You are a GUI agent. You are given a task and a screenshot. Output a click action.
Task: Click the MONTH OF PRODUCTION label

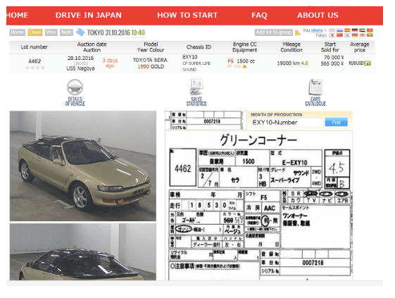276,115
